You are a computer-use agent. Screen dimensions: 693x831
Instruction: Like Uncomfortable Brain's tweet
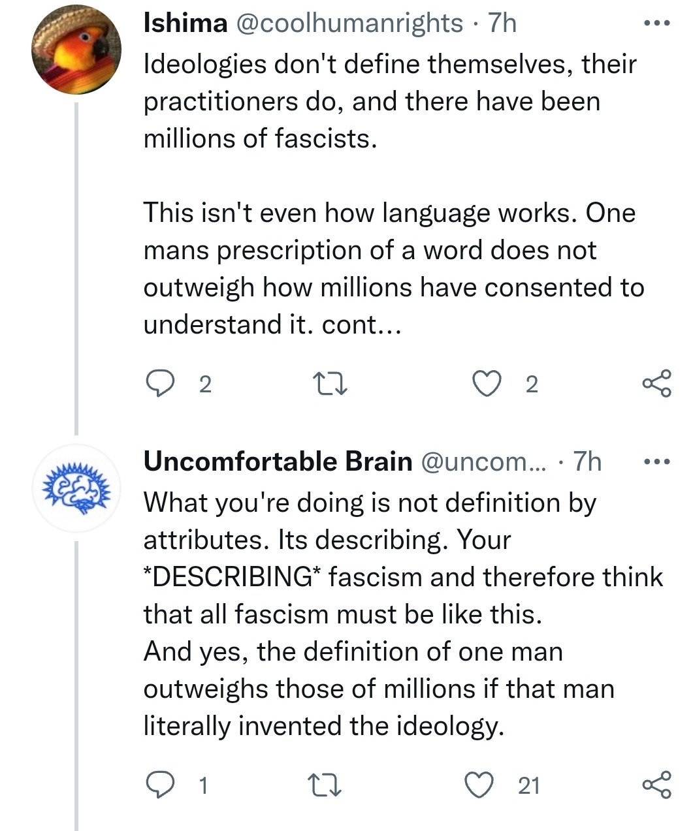[x=480, y=785]
